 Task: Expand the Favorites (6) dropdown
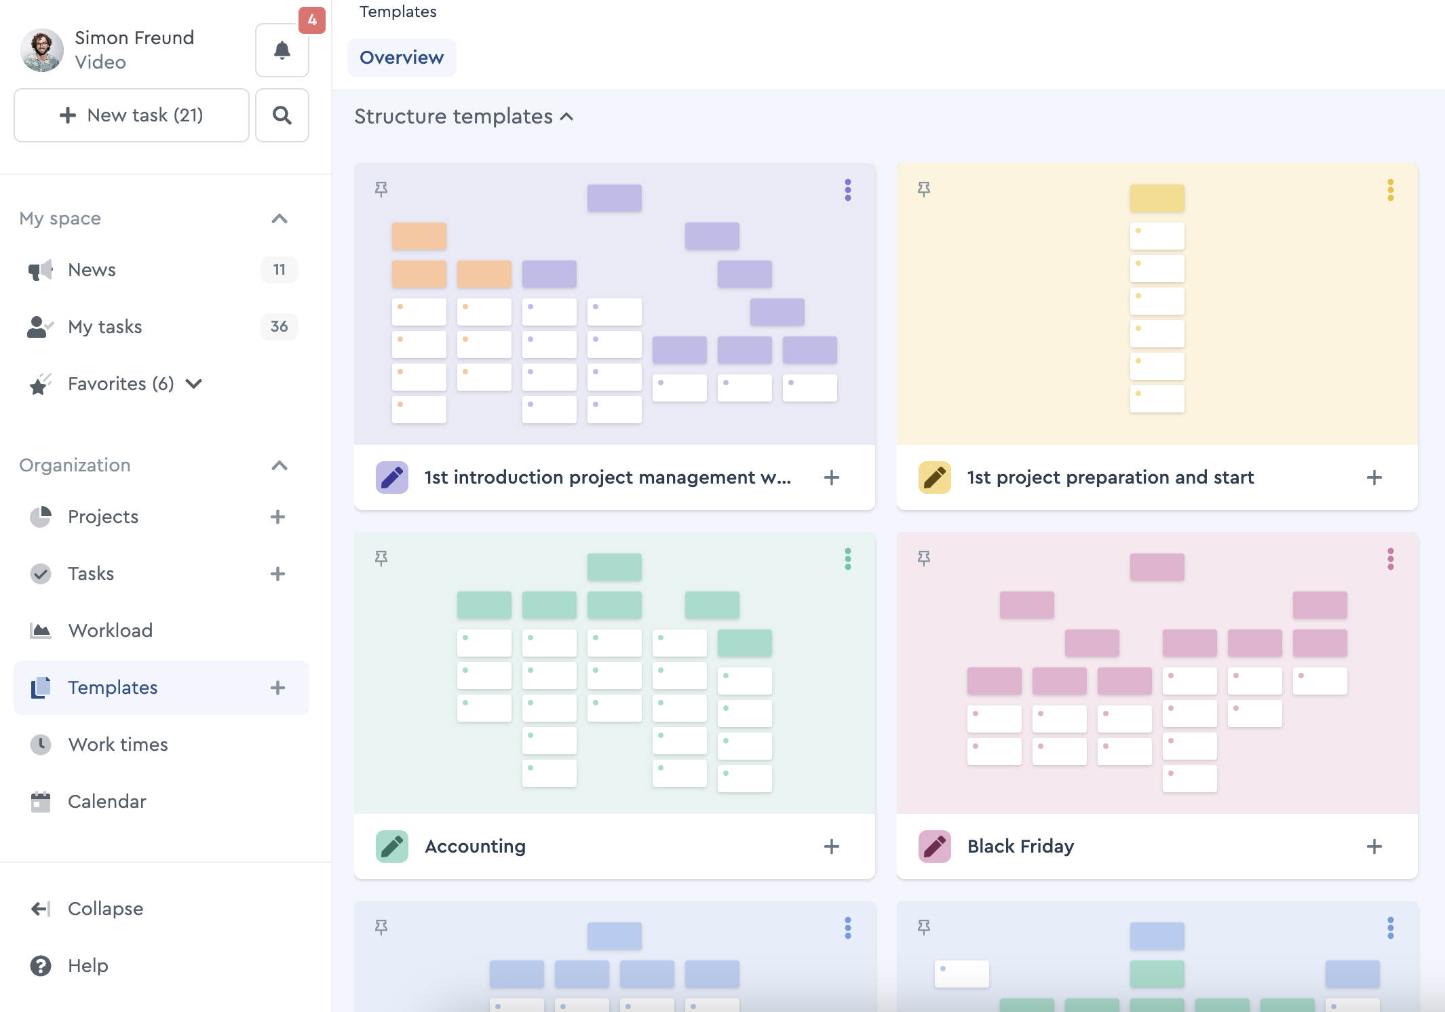click(x=193, y=384)
